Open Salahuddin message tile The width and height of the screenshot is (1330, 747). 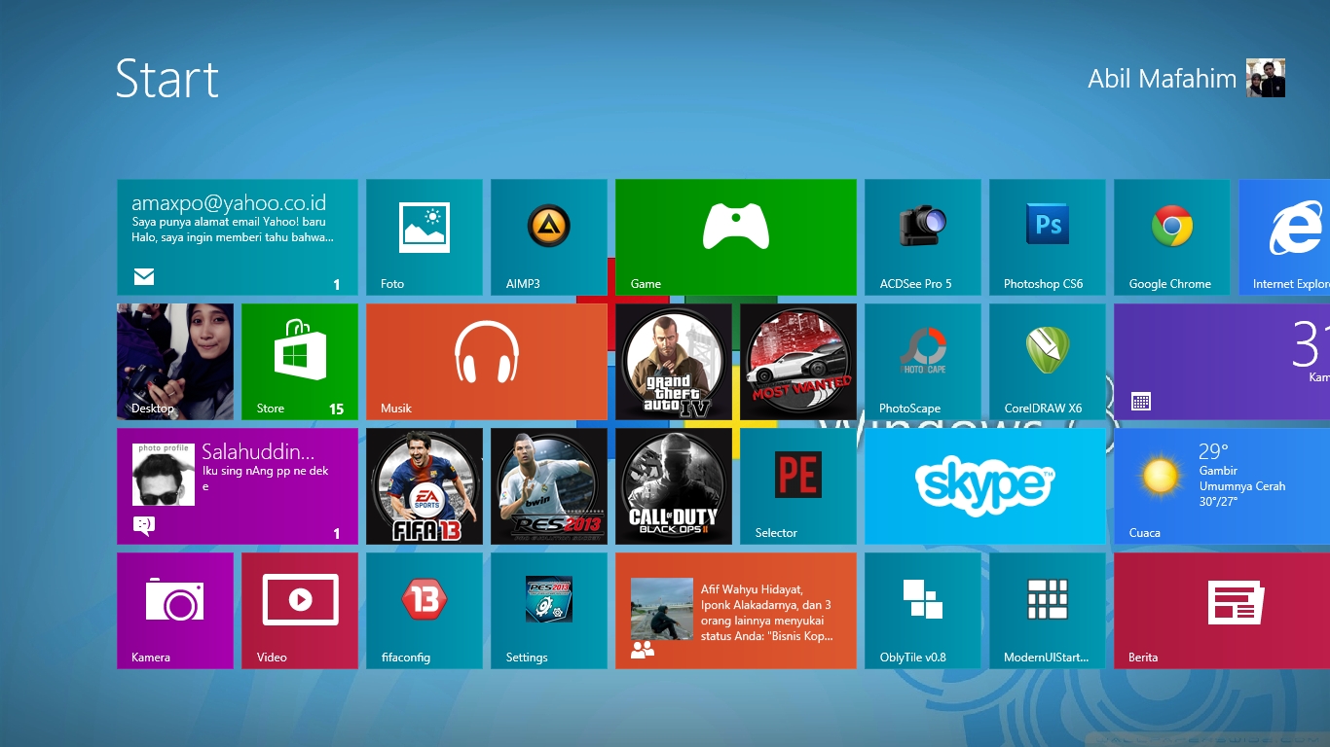238,486
